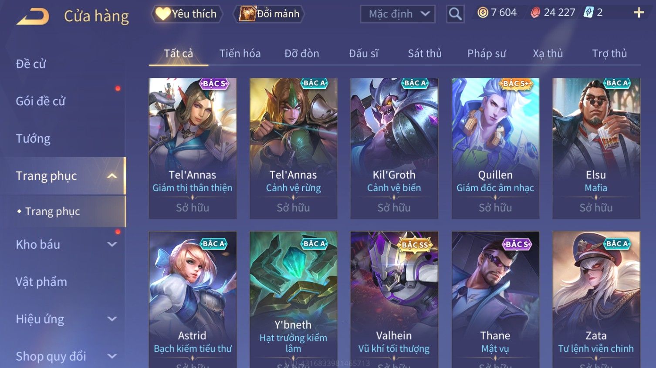Select the Valhein Vũ khí tối thượng skin

[x=394, y=300]
